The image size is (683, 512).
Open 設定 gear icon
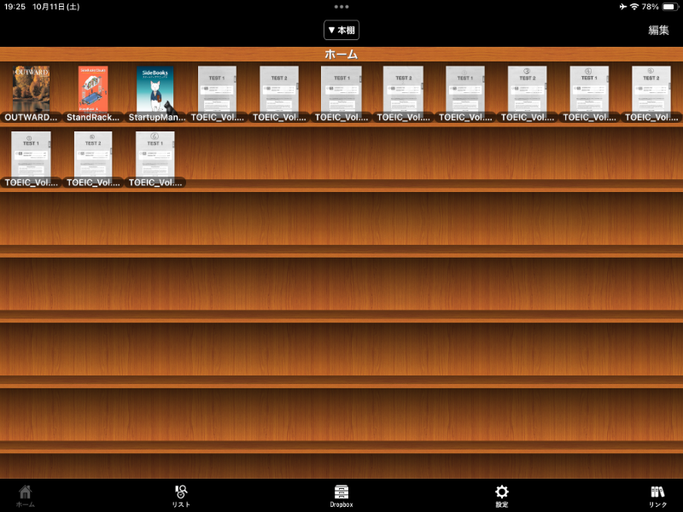point(502,492)
